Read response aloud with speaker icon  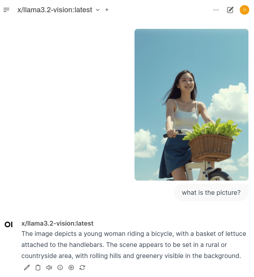tap(49, 268)
